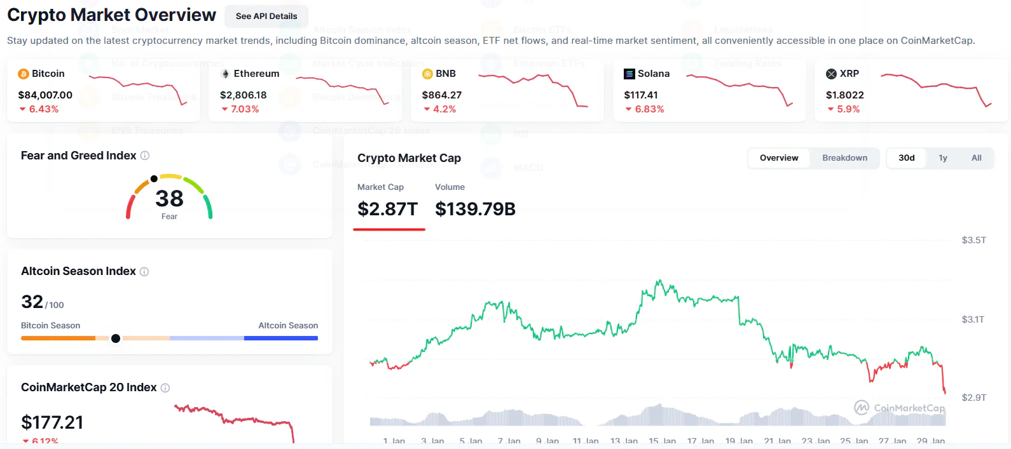Switch chart to Overview view
1011x449 pixels.
click(779, 158)
